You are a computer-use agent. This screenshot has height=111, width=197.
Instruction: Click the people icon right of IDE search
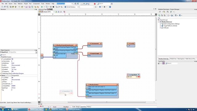click(112, 4)
